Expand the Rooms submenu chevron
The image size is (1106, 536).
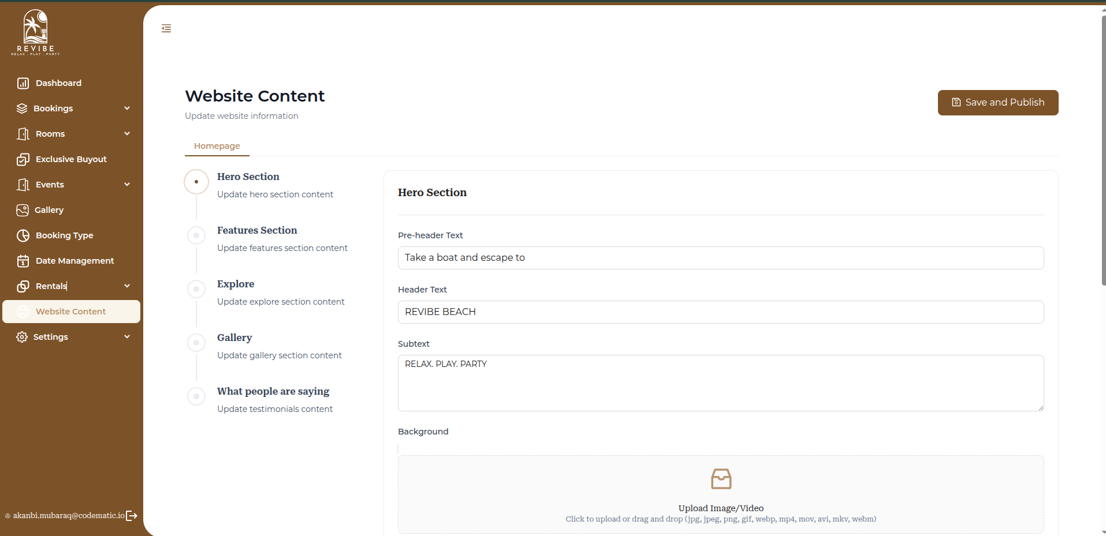pyautogui.click(x=127, y=134)
